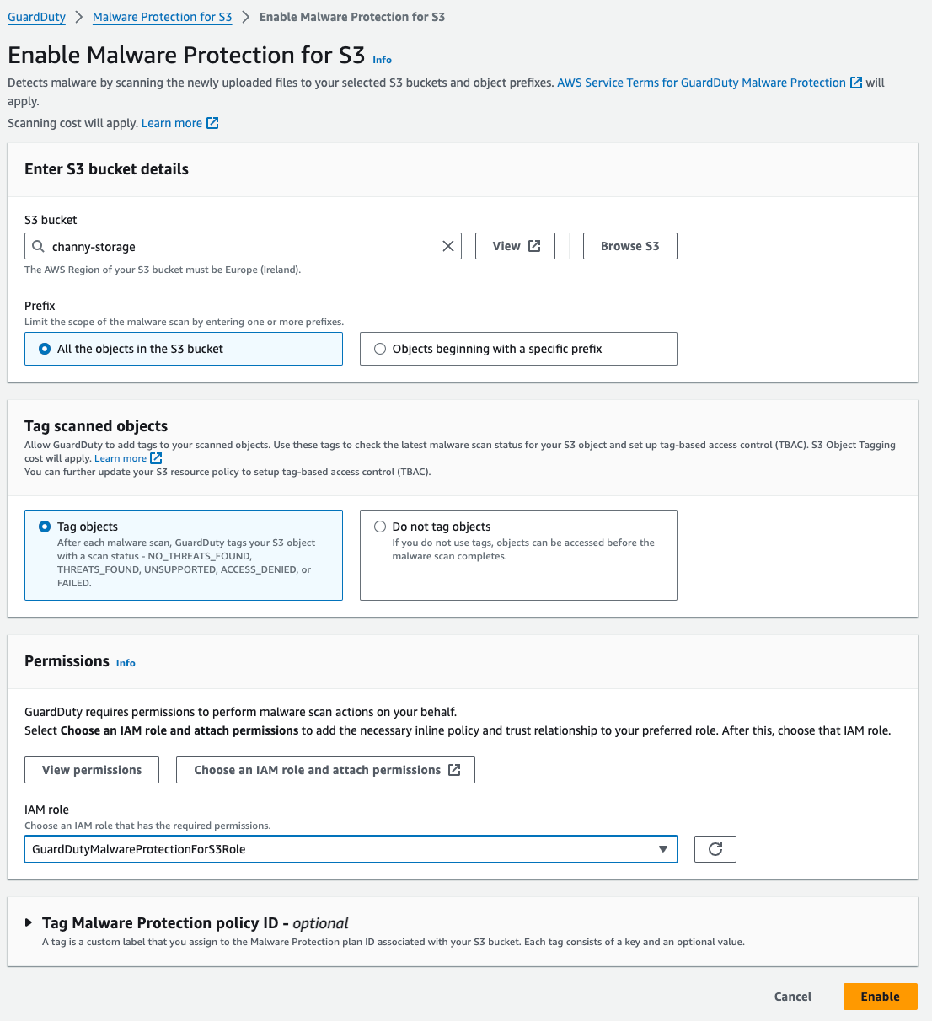
Task: Click external icon on Choose an IAM role button
Action: click(454, 770)
